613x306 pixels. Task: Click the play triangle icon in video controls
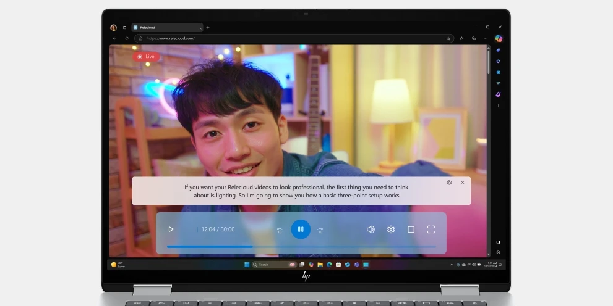pos(171,229)
